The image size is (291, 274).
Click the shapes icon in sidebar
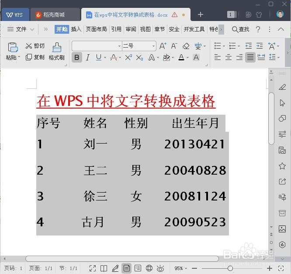pos(282,119)
